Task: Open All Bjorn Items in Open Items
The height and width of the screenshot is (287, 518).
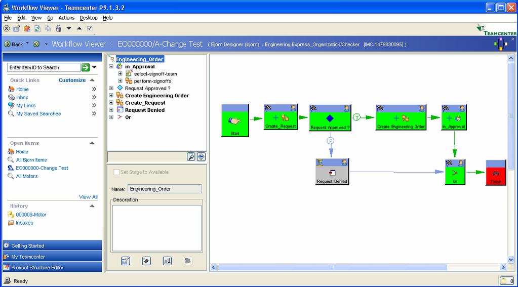Action: pyautogui.click(x=31, y=160)
